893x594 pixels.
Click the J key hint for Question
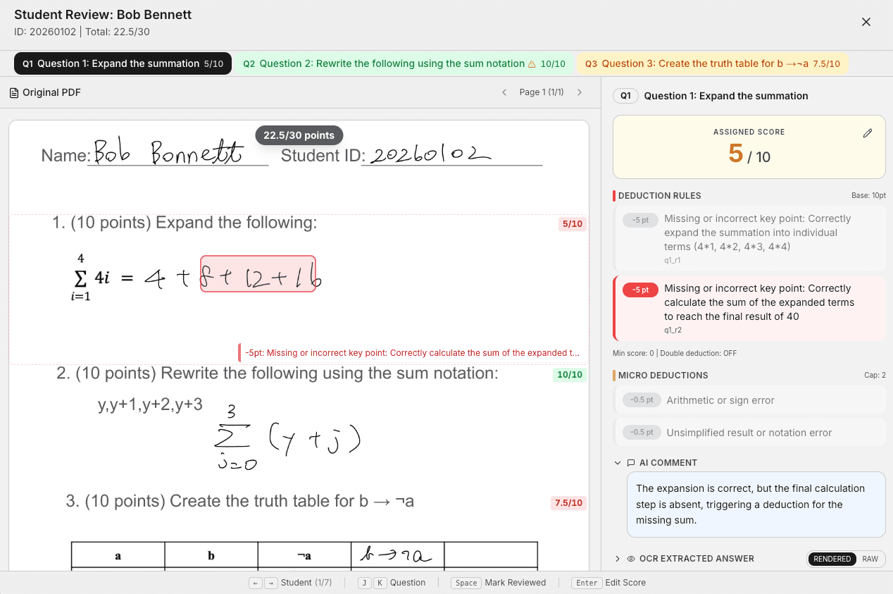(x=365, y=583)
